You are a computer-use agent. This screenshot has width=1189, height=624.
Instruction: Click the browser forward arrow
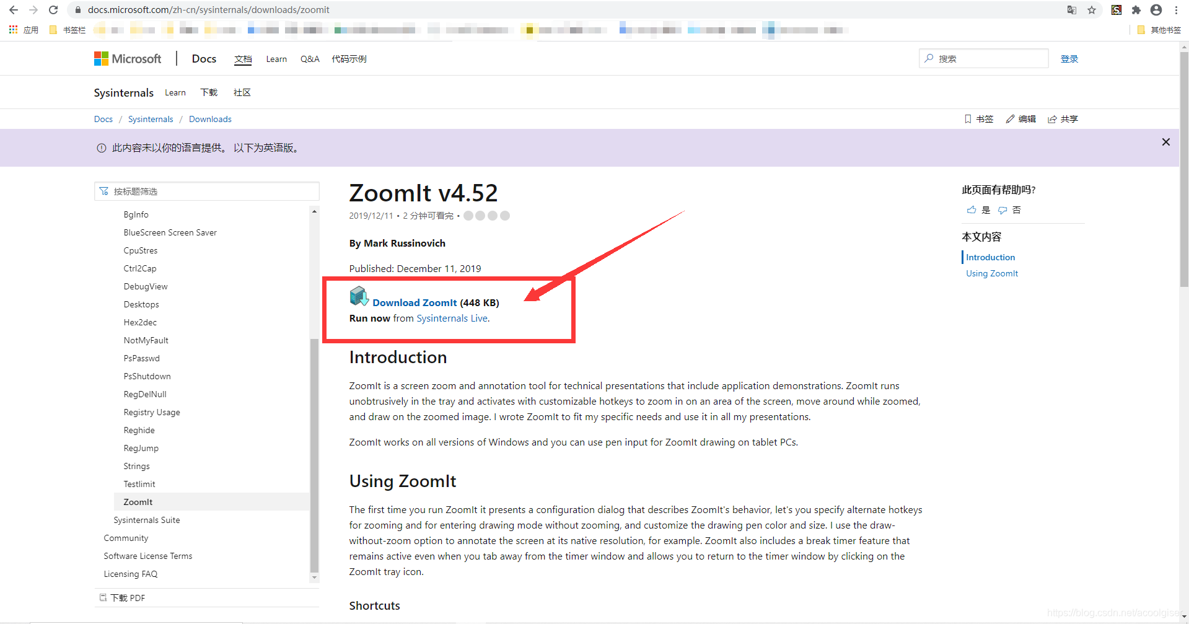pos(33,10)
